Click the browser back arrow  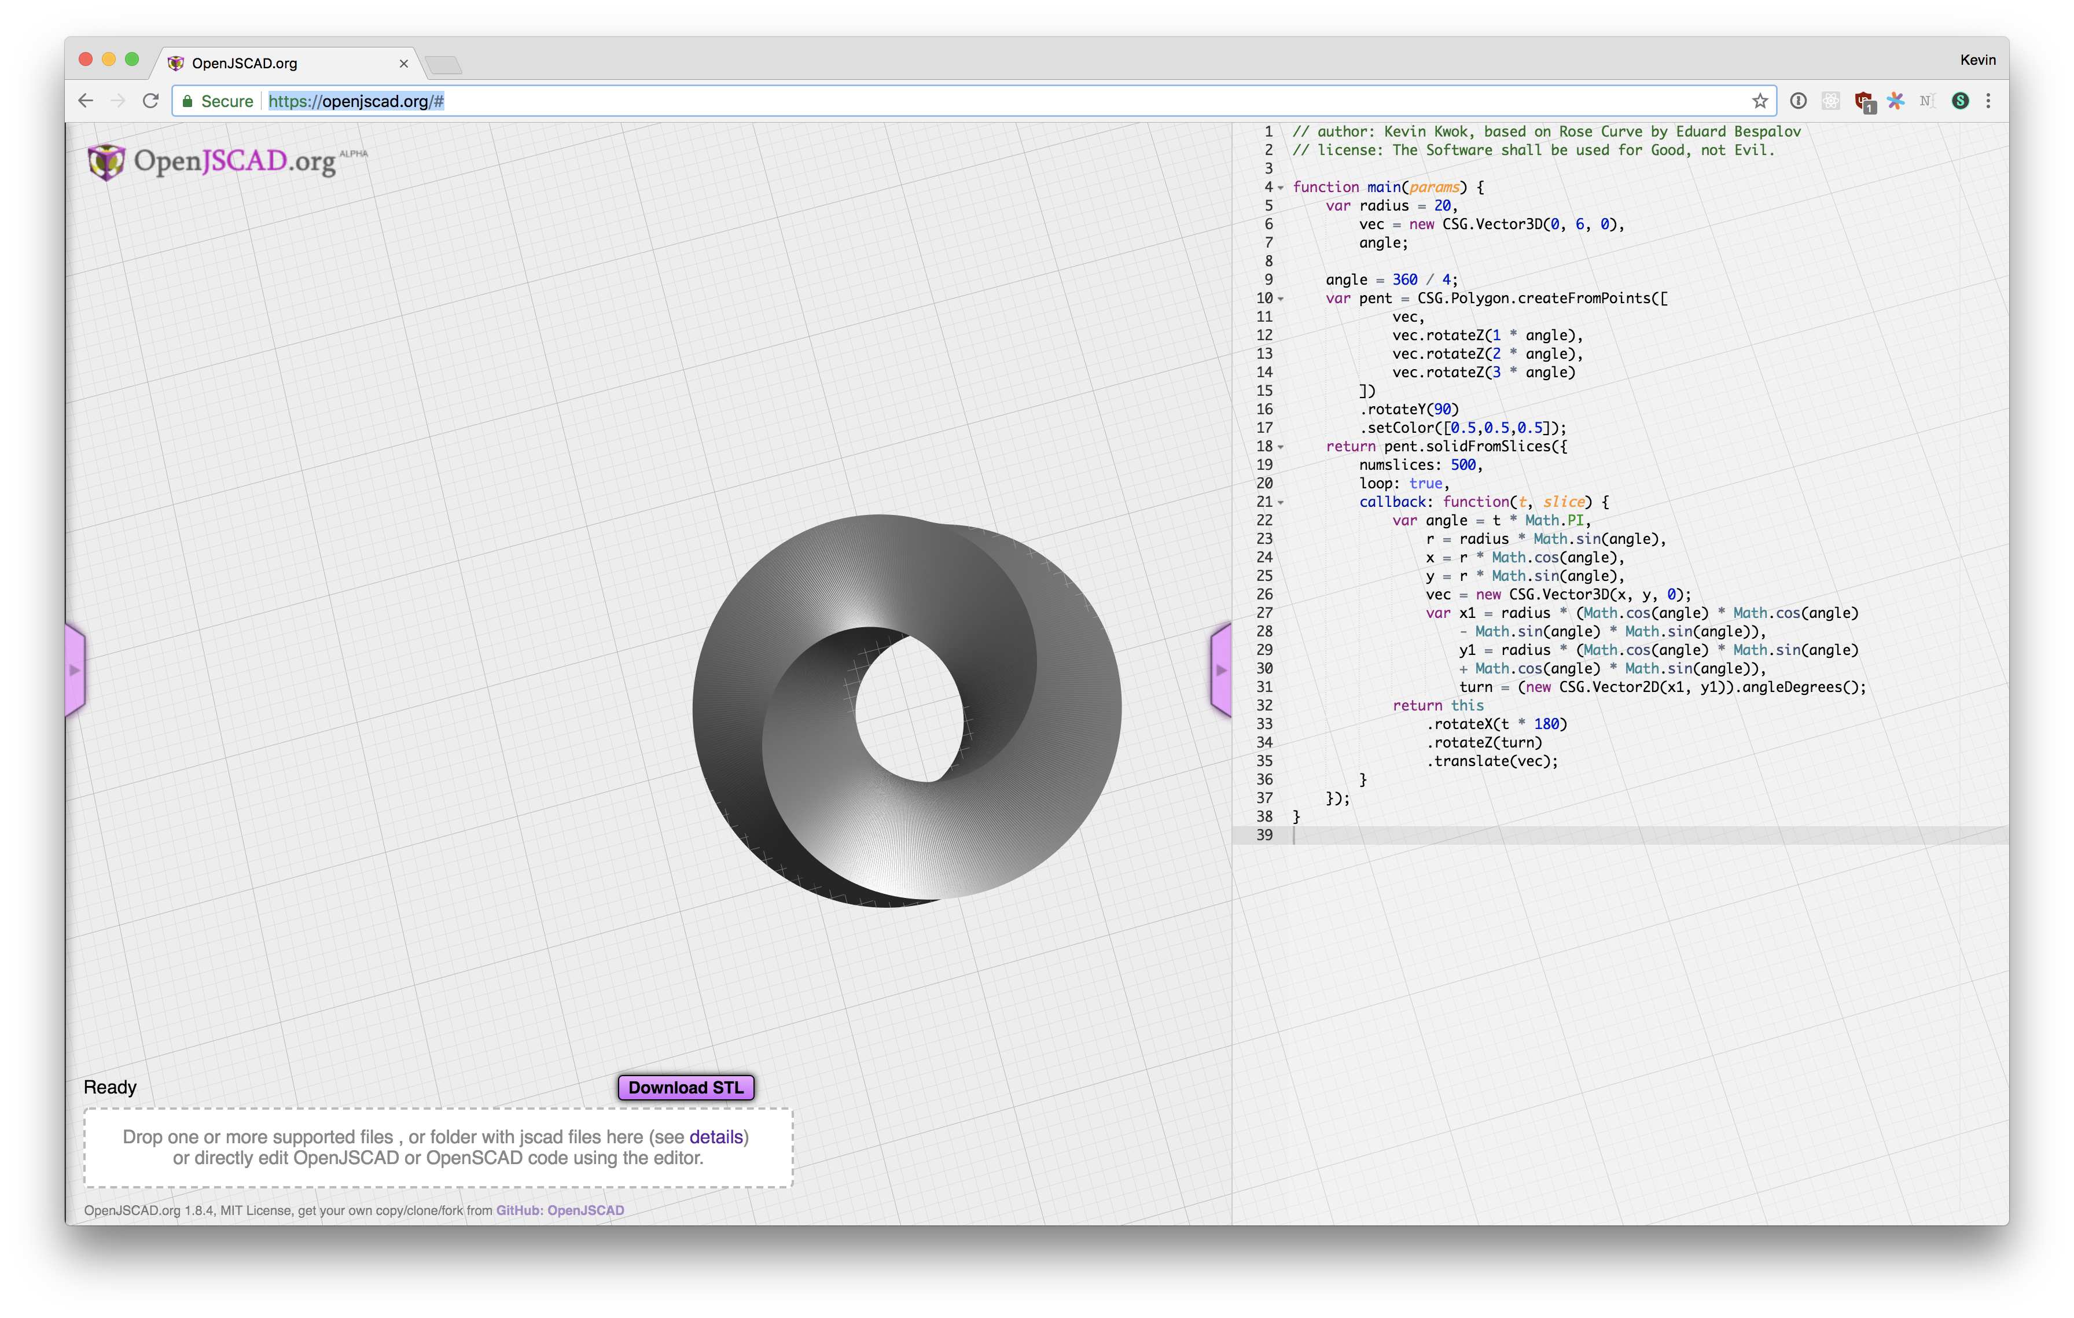tap(85, 101)
